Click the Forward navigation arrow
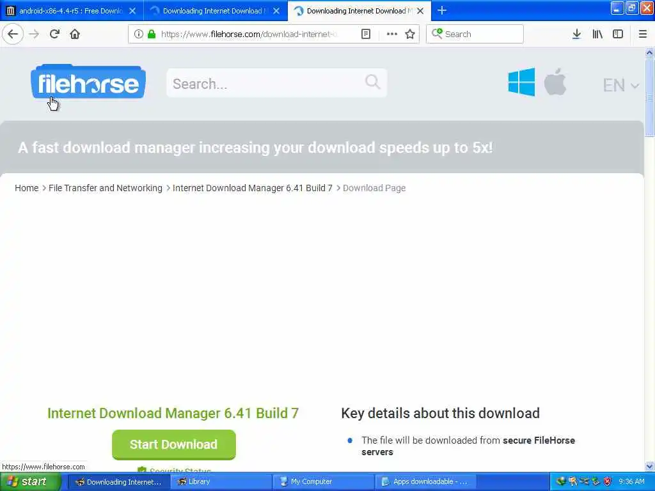Image resolution: width=655 pixels, height=491 pixels. [x=35, y=35]
